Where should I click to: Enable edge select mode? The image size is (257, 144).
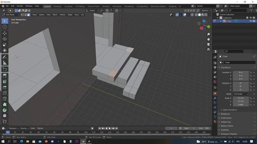[x=25, y=15]
